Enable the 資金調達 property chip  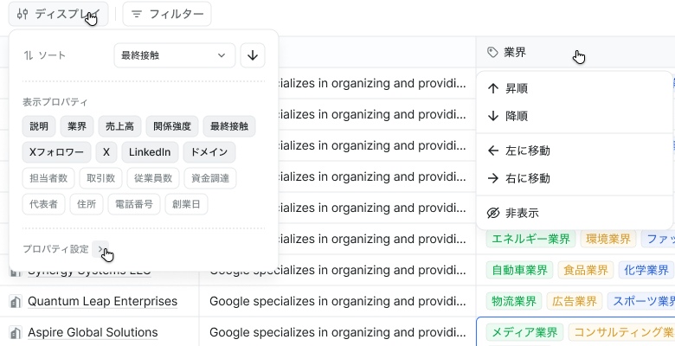(210, 178)
